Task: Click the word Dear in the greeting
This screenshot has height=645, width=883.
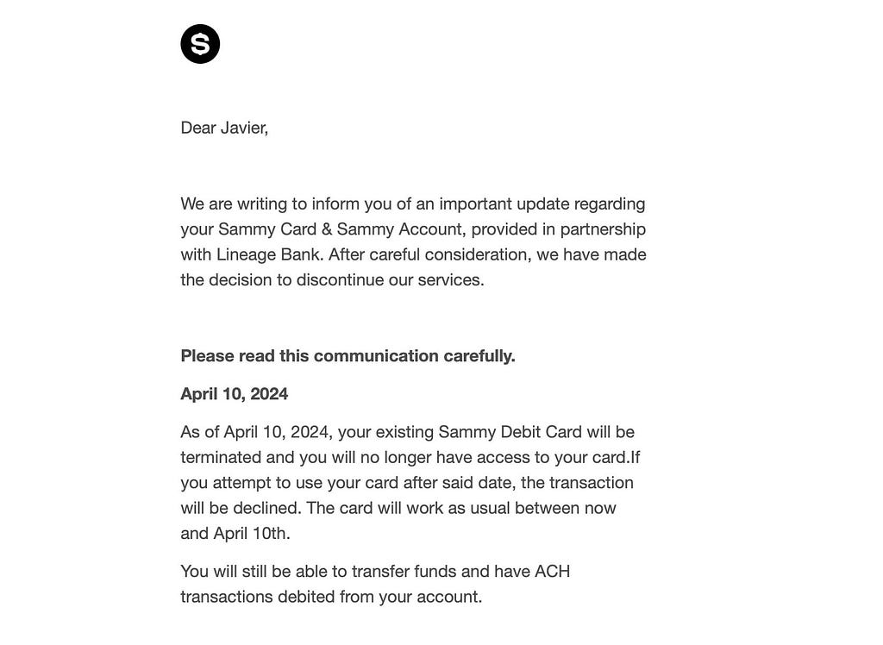Action: tap(198, 128)
